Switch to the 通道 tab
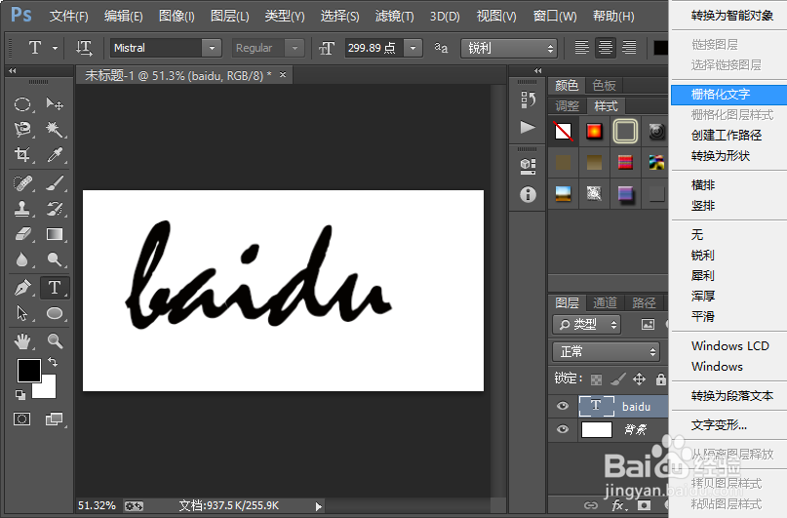This screenshot has height=518, width=787. [605, 302]
